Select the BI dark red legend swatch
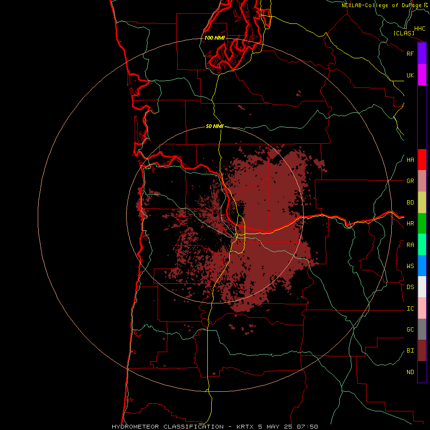This screenshot has width=430, height=430. [422, 351]
